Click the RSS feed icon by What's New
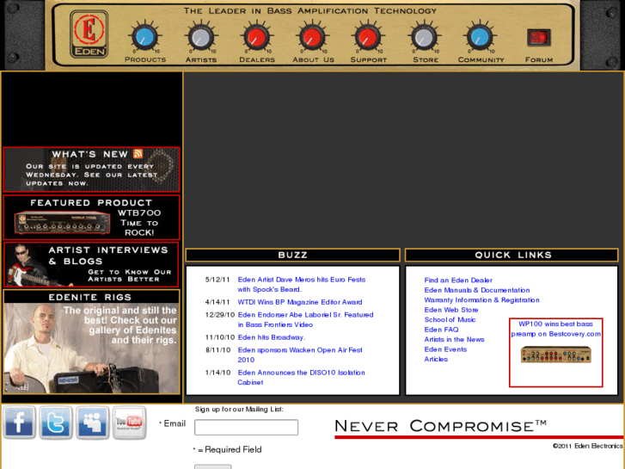Image resolution: width=625 pixels, height=469 pixels. [138, 154]
